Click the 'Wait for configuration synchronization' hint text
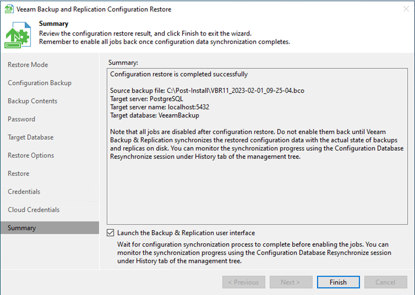Viewport: 415px width, 295px height. click(x=254, y=252)
